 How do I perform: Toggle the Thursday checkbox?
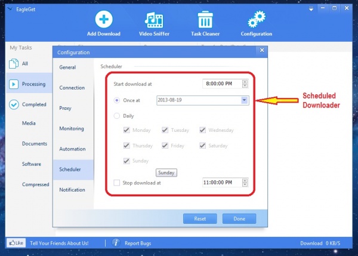coord(126,146)
